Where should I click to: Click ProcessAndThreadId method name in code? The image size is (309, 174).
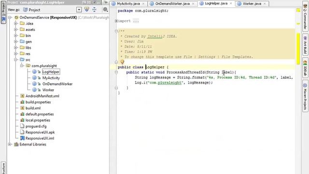click(x=185, y=72)
